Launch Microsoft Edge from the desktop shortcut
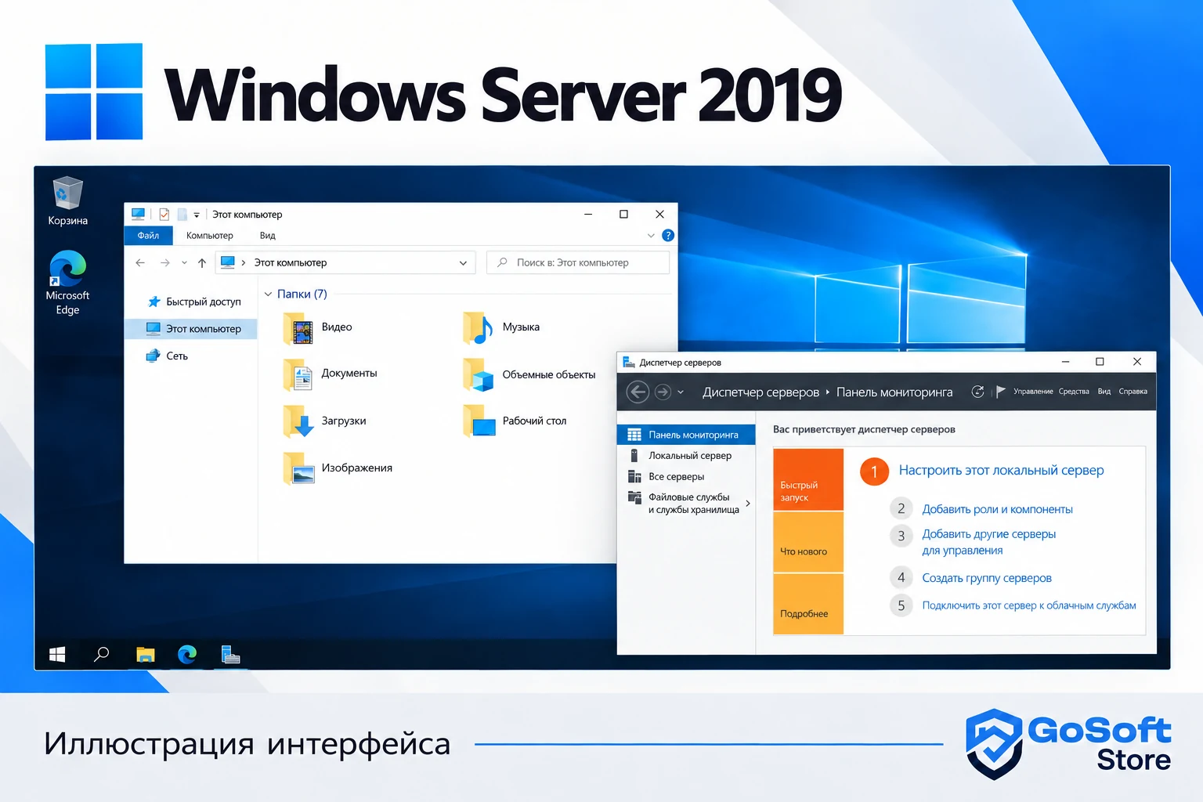The image size is (1203, 802). click(x=67, y=283)
